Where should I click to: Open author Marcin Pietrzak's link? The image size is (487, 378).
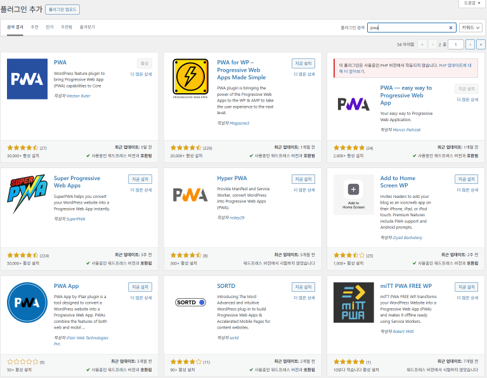(x=406, y=130)
